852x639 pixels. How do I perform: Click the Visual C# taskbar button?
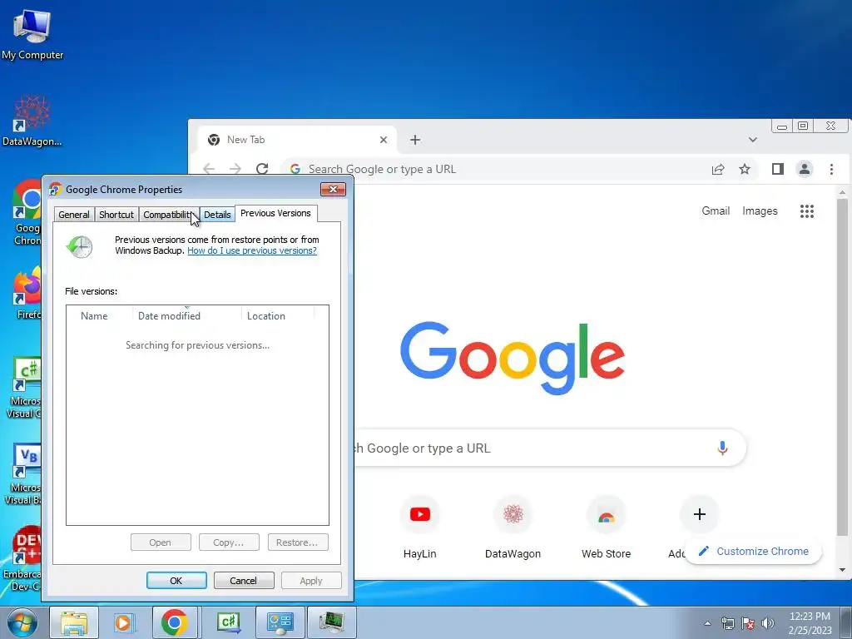click(x=228, y=622)
